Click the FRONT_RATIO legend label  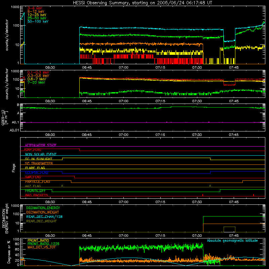pos(38,240)
